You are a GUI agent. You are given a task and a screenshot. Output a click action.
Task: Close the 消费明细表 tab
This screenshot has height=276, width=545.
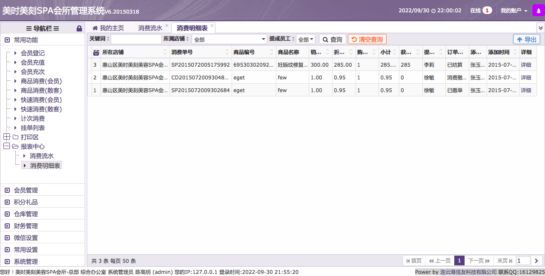coord(212,26)
